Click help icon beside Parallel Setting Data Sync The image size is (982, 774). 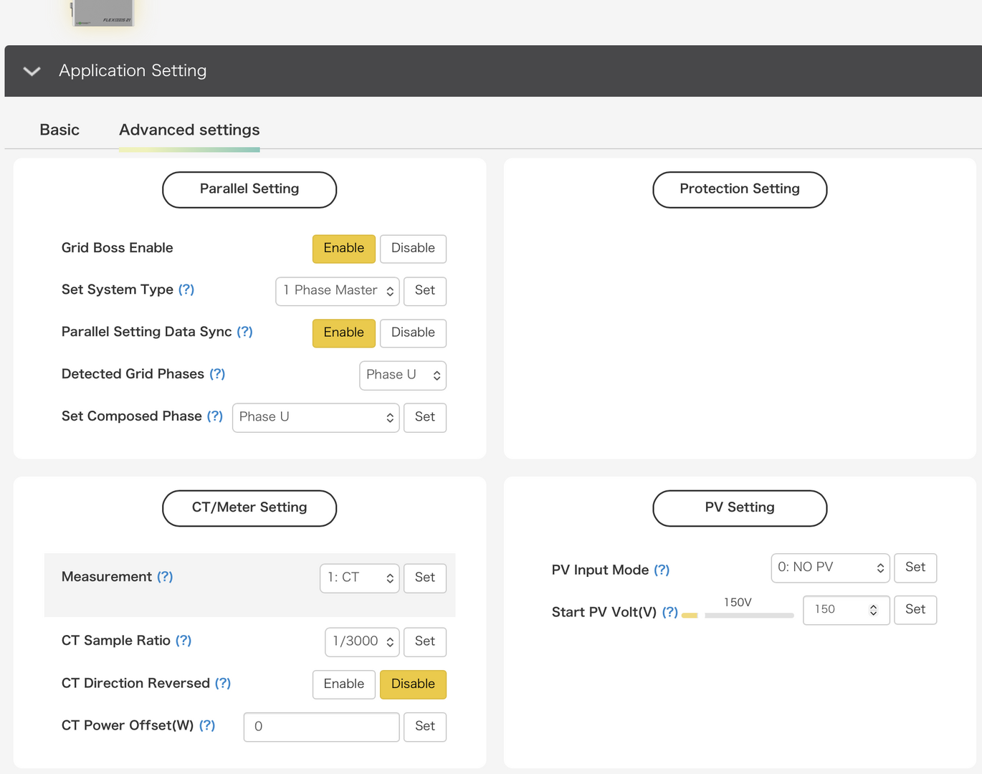(x=244, y=332)
